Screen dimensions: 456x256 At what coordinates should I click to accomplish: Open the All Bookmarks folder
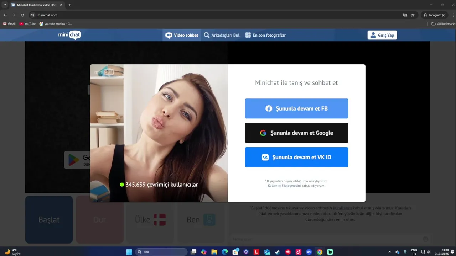click(443, 24)
